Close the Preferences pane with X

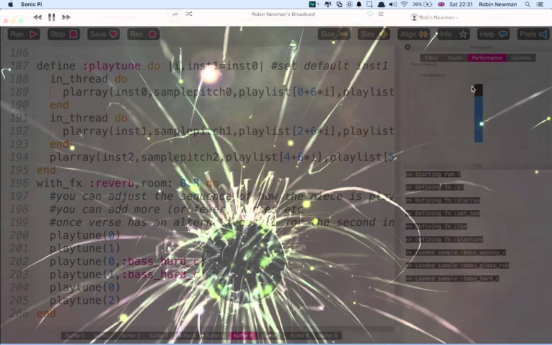[x=408, y=47]
